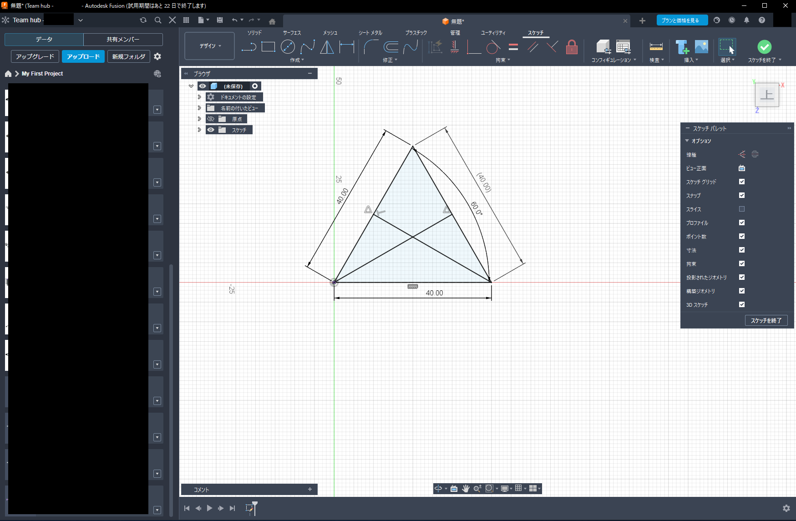This screenshot has width=796, height=521.
Task: Hide the Sketch folder with eye icon
Action: (211, 130)
